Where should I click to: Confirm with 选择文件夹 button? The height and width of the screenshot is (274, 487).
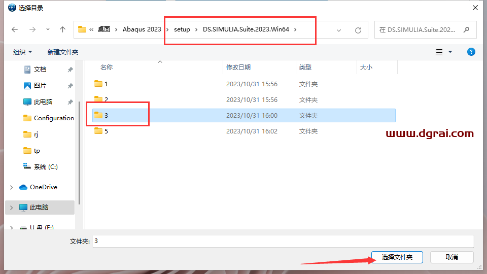pyautogui.click(x=397, y=257)
